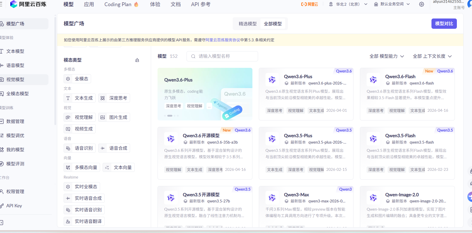Click the lock icon beside 模态类型
The image size is (472, 233).
tap(137, 60)
